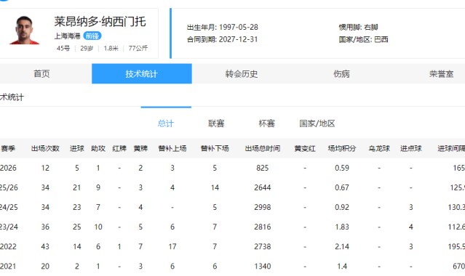Show 杯赛 statistics
This screenshot has height=276, width=465.
click(266, 123)
